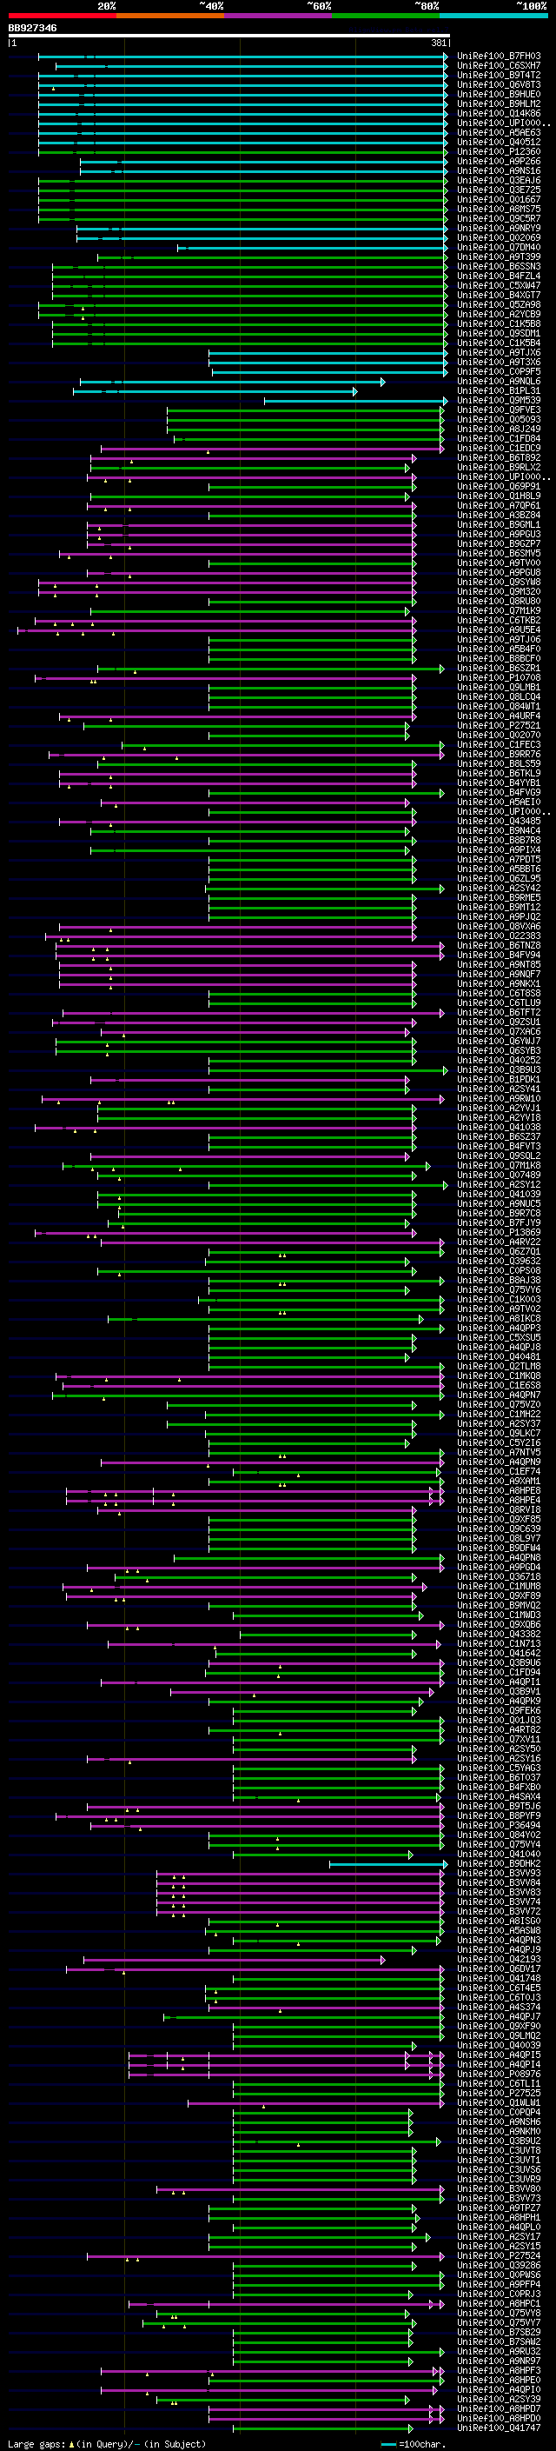Click label UniRef100_A9PIX4
This screenshot has width=556, height=2451.
(x=499, y=850)
